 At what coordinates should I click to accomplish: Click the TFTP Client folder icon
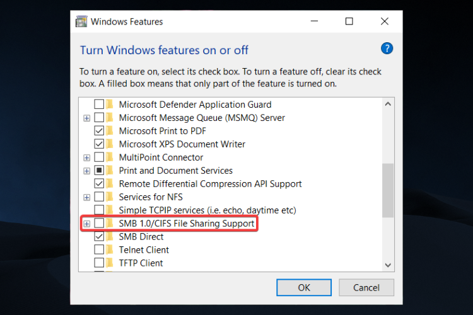[110, 263]
